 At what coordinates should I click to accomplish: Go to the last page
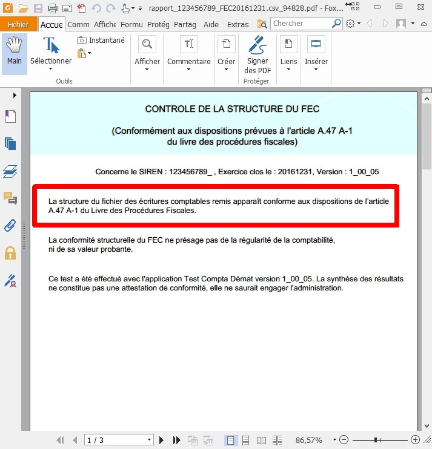point(176,440)
